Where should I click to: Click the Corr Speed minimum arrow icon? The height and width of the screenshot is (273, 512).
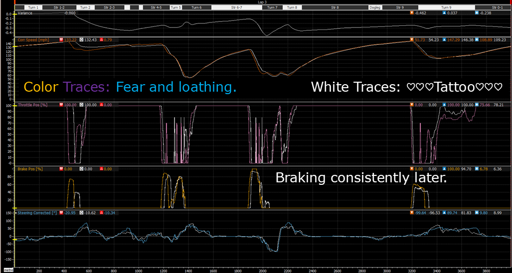[x=411, y=39]
